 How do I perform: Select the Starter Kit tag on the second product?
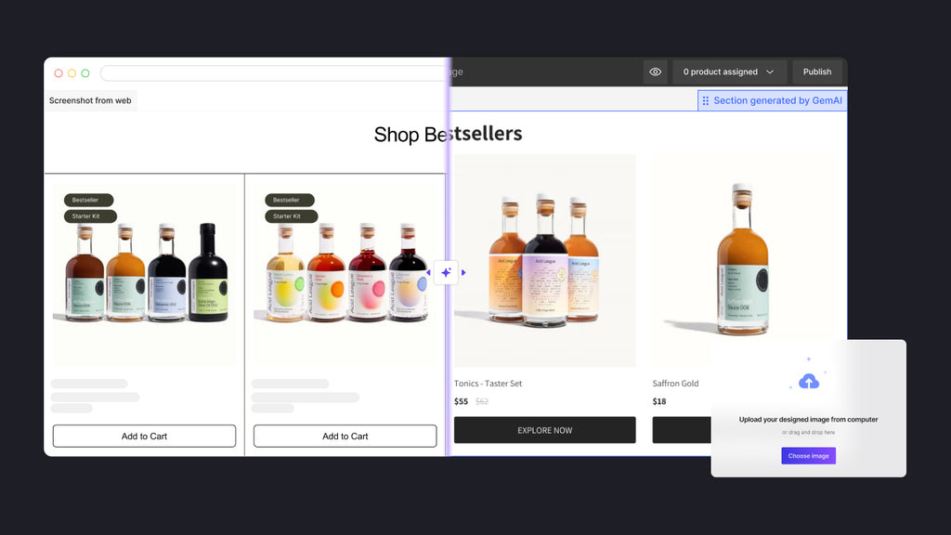(x=289, y=216)
